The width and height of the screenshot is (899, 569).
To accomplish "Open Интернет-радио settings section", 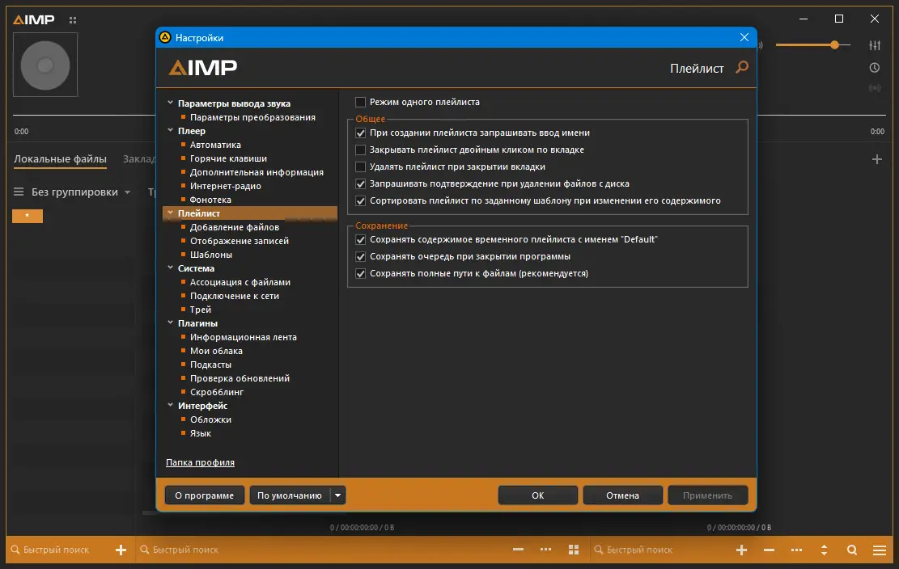I will point(225,186).
